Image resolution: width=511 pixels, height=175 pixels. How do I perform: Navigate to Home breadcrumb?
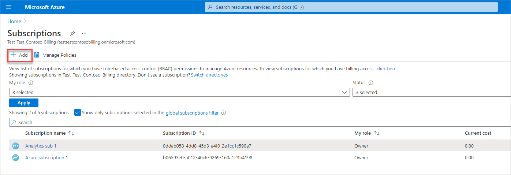coord(14,21)
